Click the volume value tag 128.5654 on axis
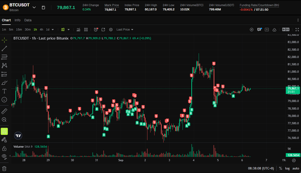The image size is (301, 173). point(293,155)
